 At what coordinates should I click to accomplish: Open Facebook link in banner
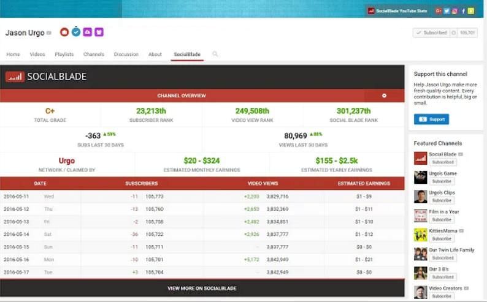click(x=463, y=11)
